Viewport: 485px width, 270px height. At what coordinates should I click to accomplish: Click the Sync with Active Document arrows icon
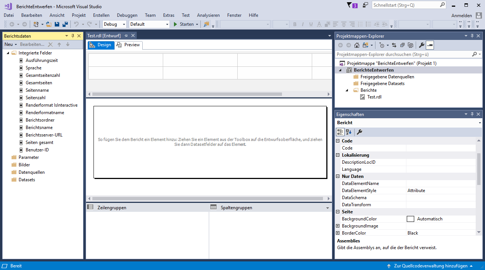394,45
